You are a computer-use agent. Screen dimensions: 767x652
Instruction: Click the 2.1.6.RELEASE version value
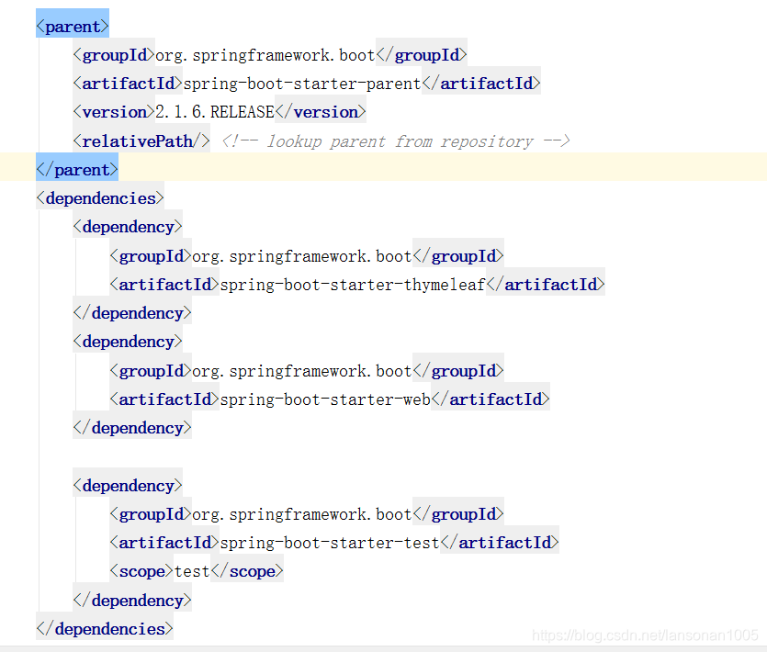coord(215,112)
